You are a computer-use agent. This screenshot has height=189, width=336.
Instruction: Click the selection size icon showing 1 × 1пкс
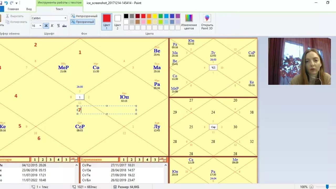pos(33,187)
